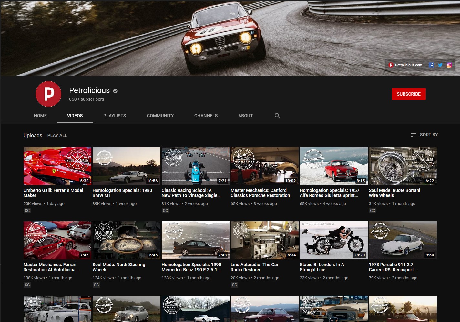Open Lino Autoradio: The Car Radio Restorer title

click(x=254, y=267)
